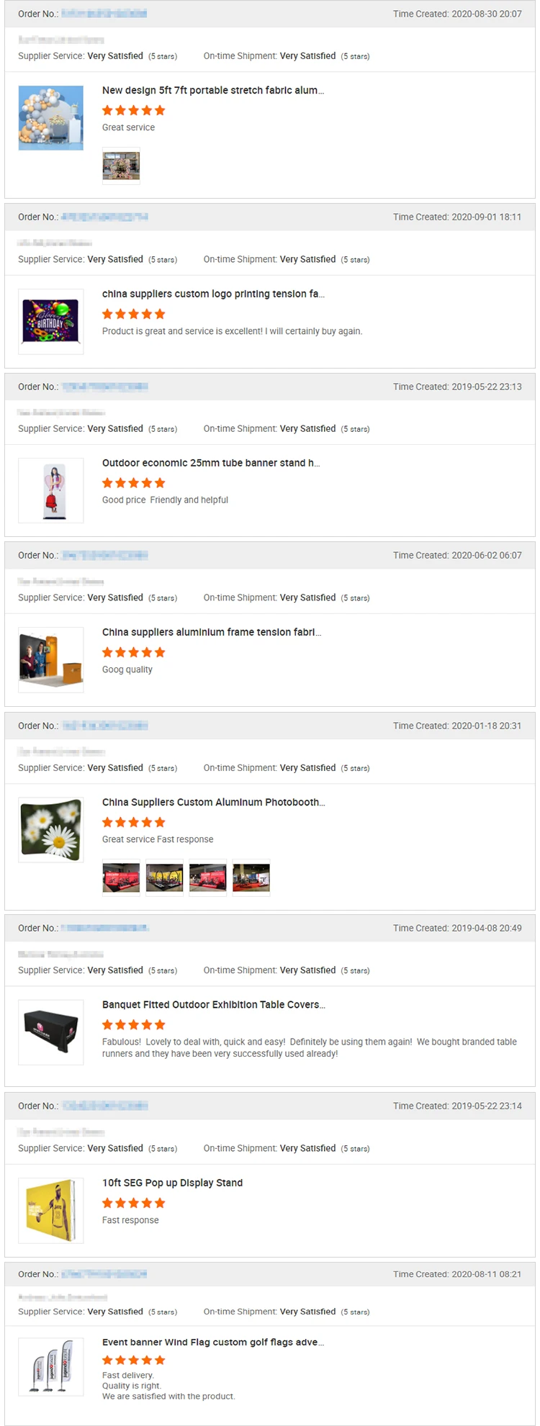This screenshot has width=540, height=1426.
Task: Open 'New design 5ft 7ft portable stretch fabric' link
Action: 213,91
